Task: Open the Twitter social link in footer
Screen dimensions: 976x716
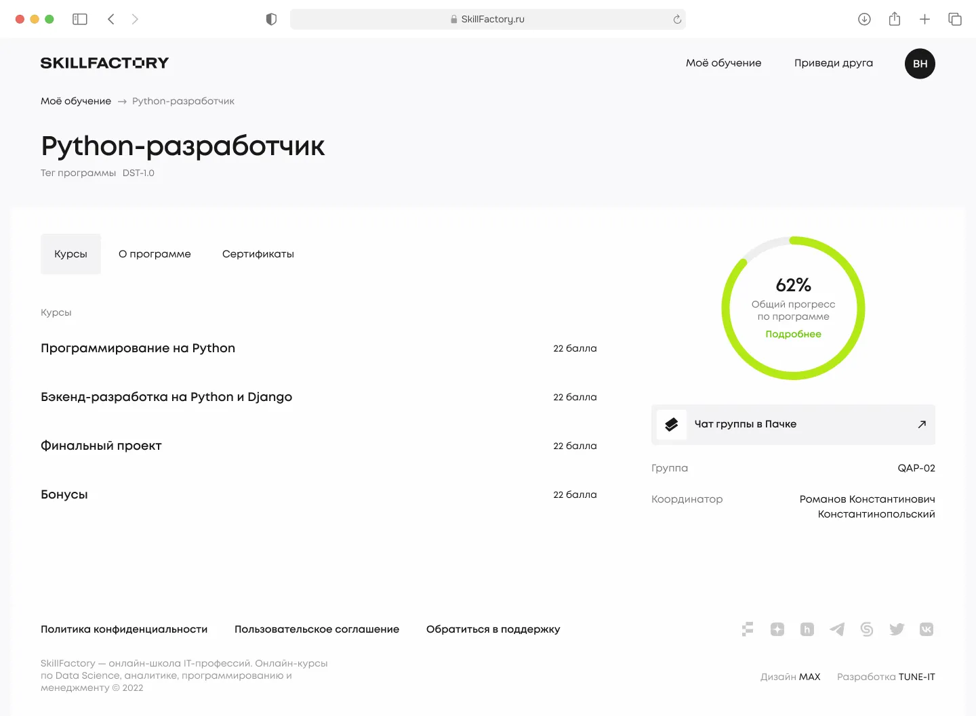Action: coord(897,629)
